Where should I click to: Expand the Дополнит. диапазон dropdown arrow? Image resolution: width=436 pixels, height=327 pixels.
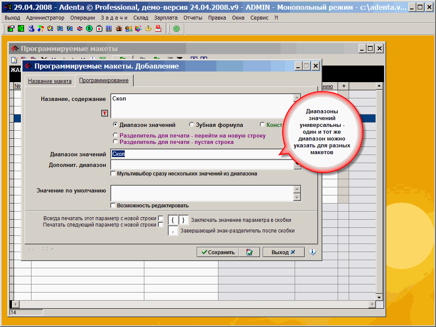pyautogui.click(x=297, y=165)
